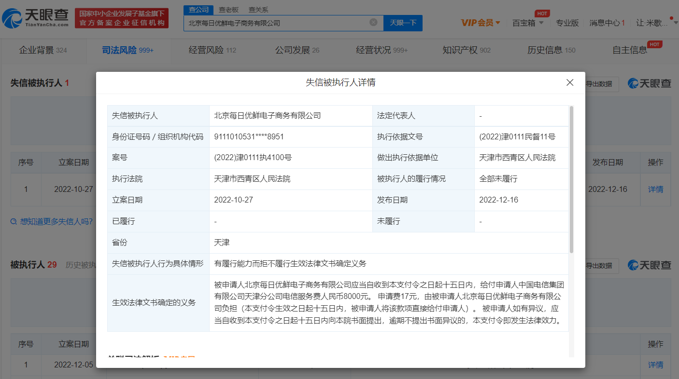The height and width of the screenshot is (379, 679).
Task: Open the VIP会员 dropdown
Action: tap(481, 23)
